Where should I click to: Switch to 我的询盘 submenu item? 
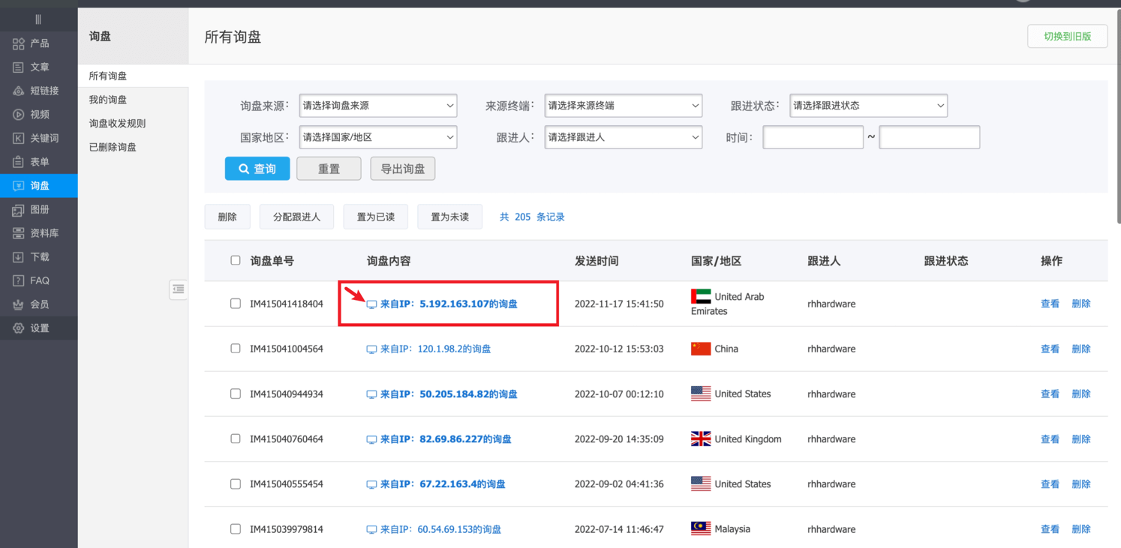pyautogui.click(x=108, y=100)
